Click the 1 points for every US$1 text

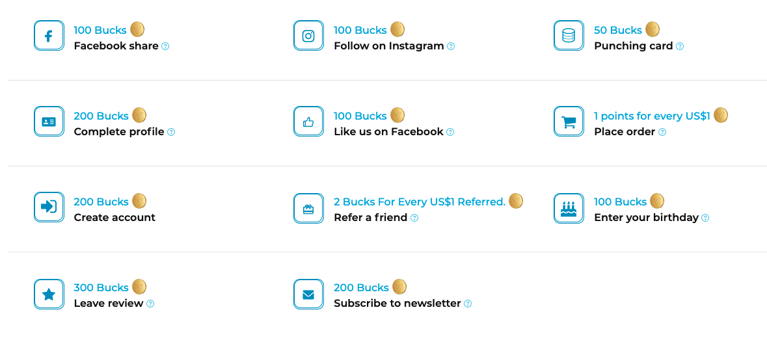coord(652,116)
